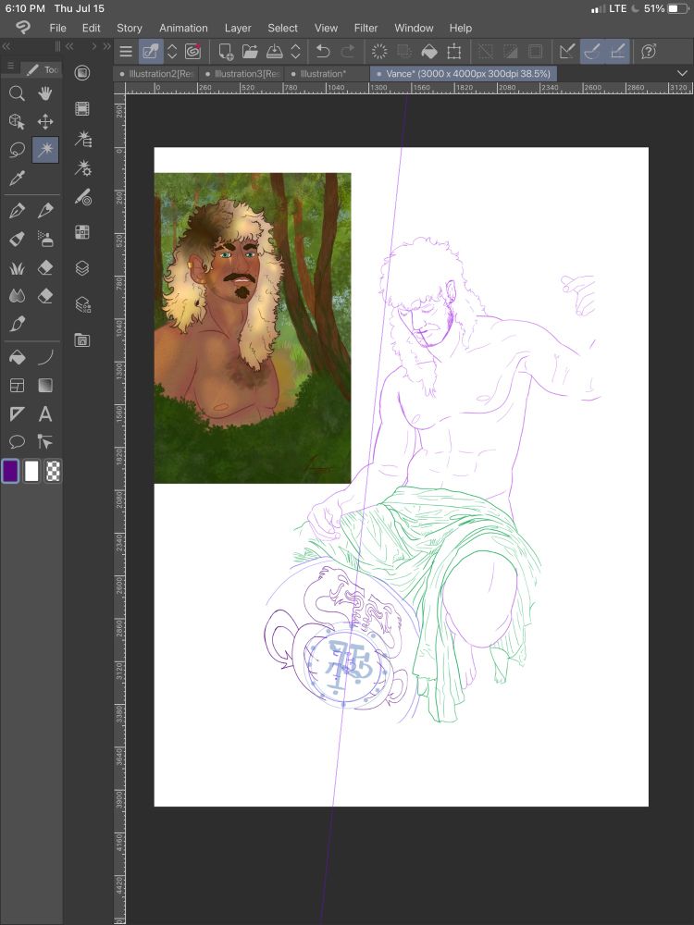Screen dimensions: 694x925
Task: Select the Hand move-view tool
Action: tap(45, 93)
